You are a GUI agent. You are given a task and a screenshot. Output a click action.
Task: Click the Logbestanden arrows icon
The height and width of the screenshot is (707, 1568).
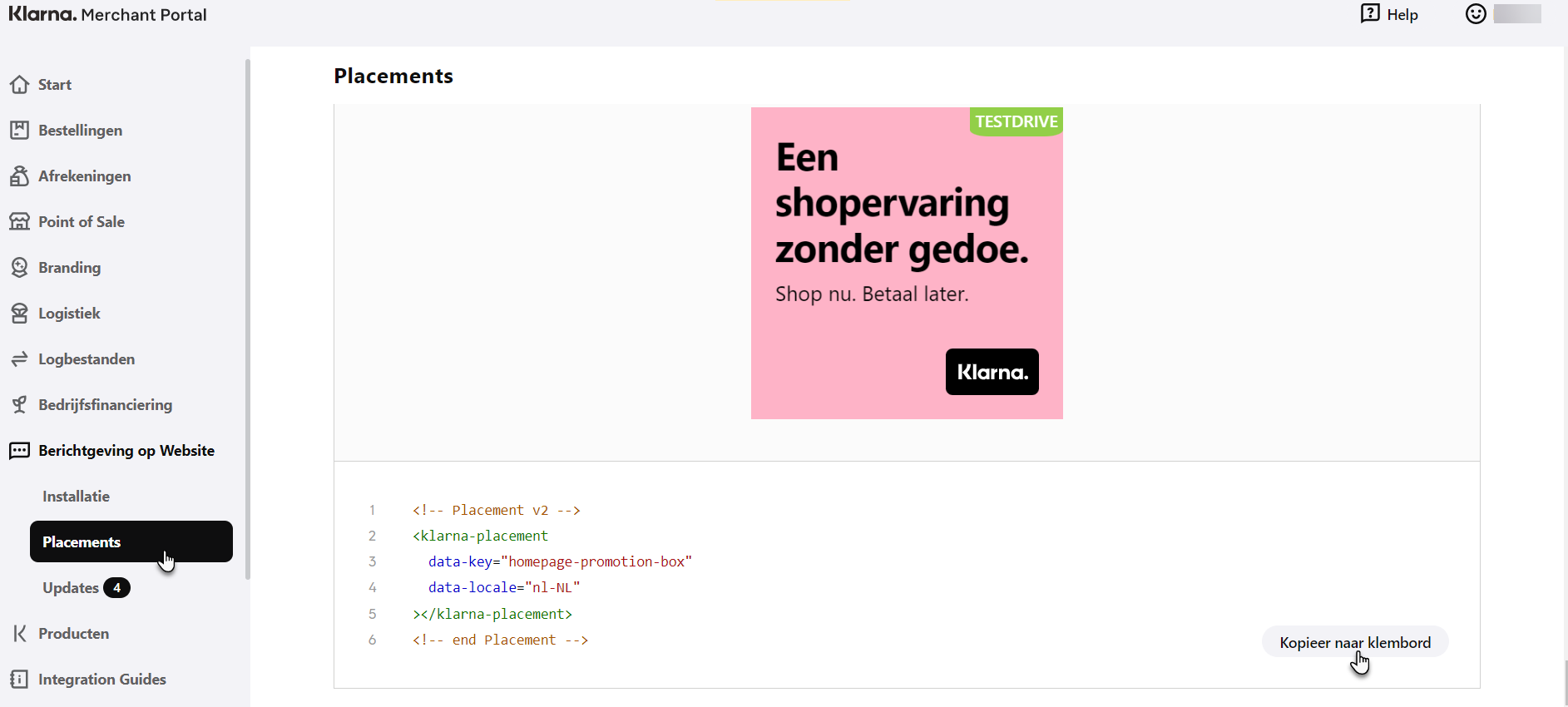pos(20,359)
